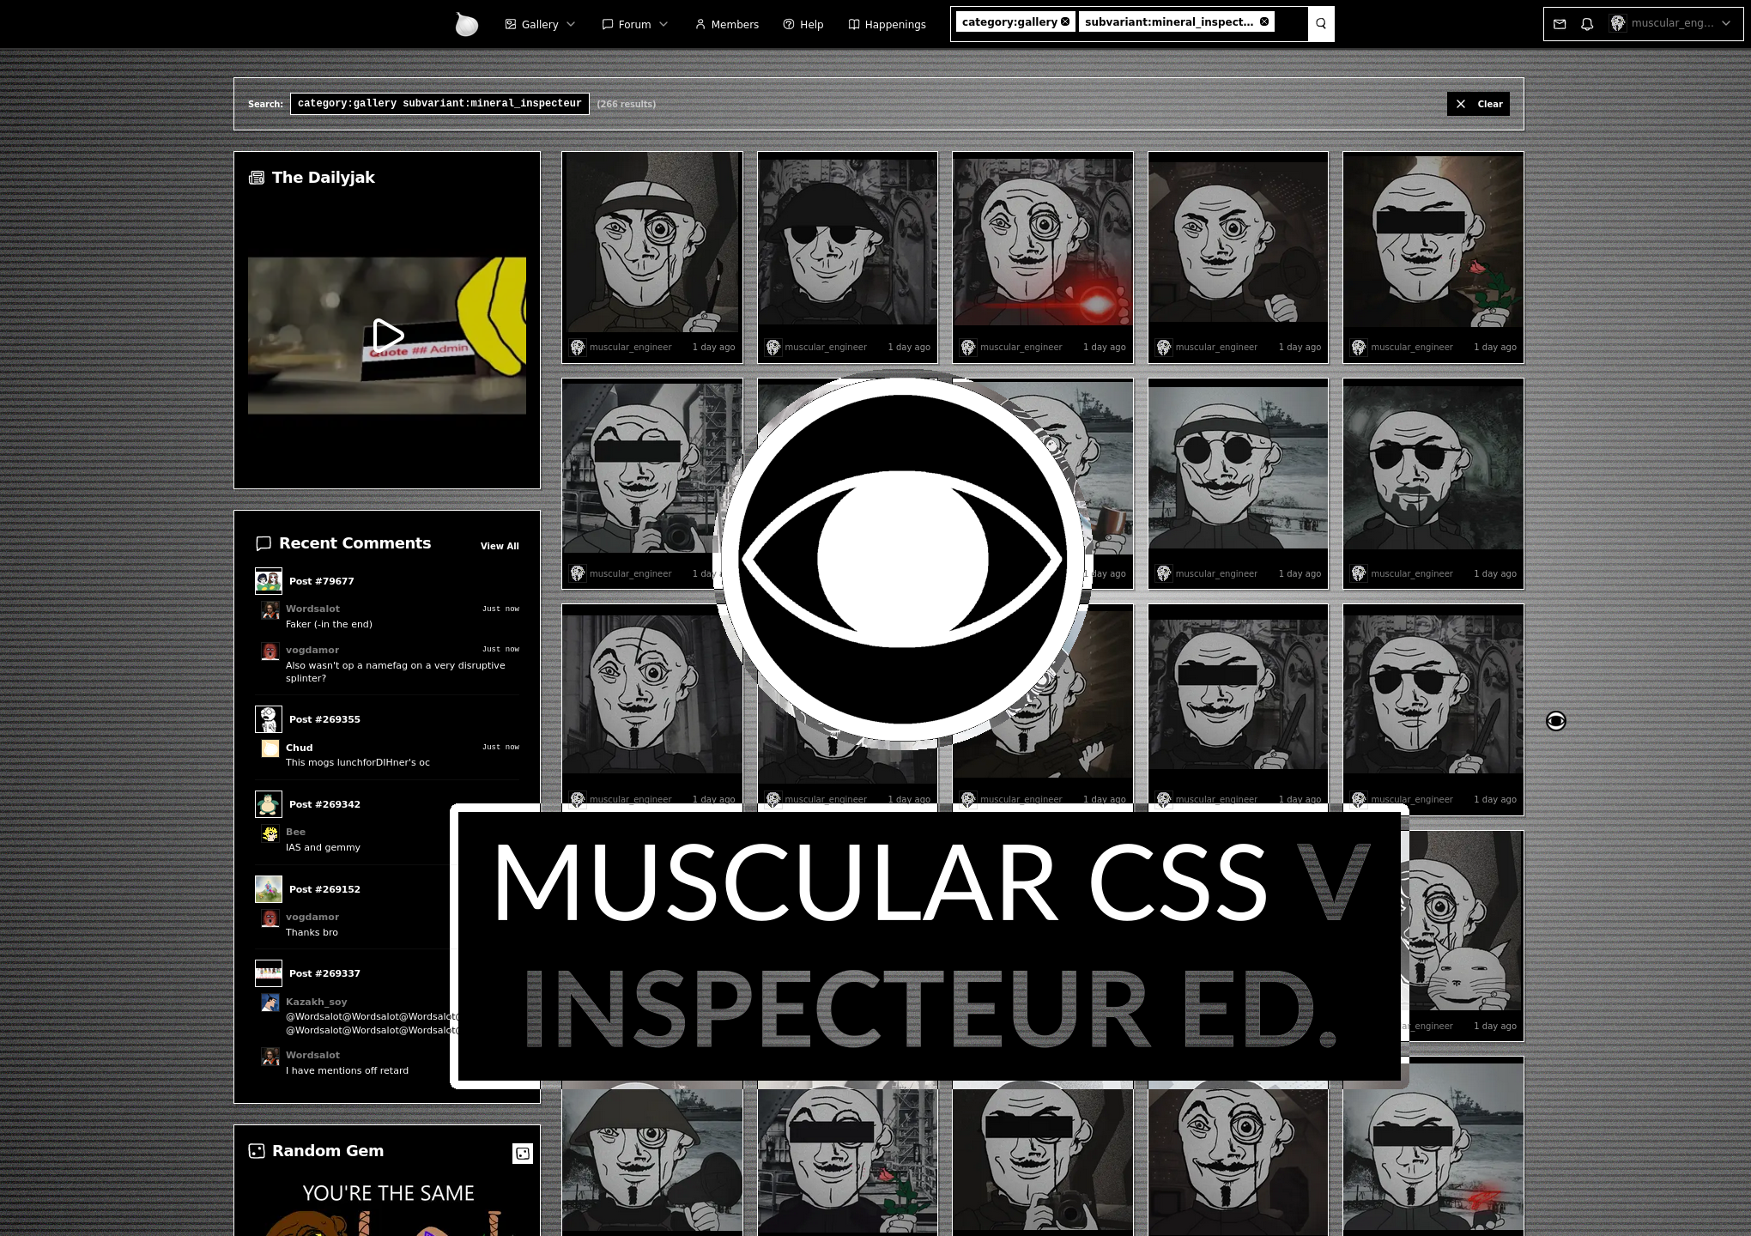Click Post #269152 thumbnail icon
1751x1236 pixels.
point(269,889)
